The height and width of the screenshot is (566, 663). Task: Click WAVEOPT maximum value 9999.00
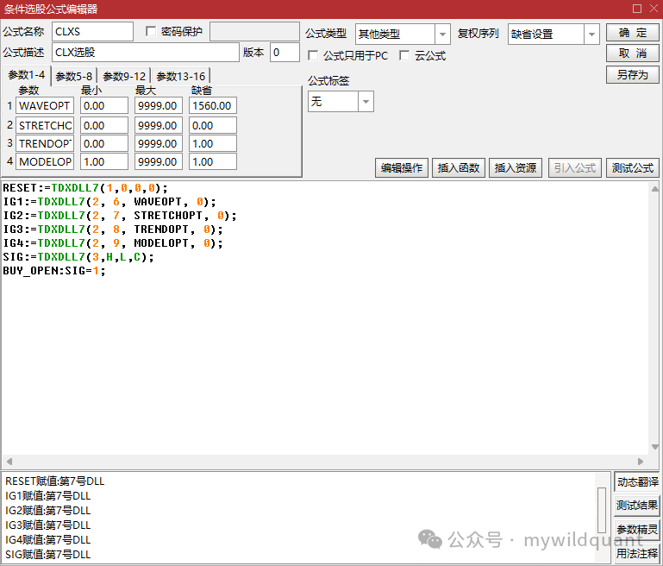pyautogui.click(x=159, y=106)
